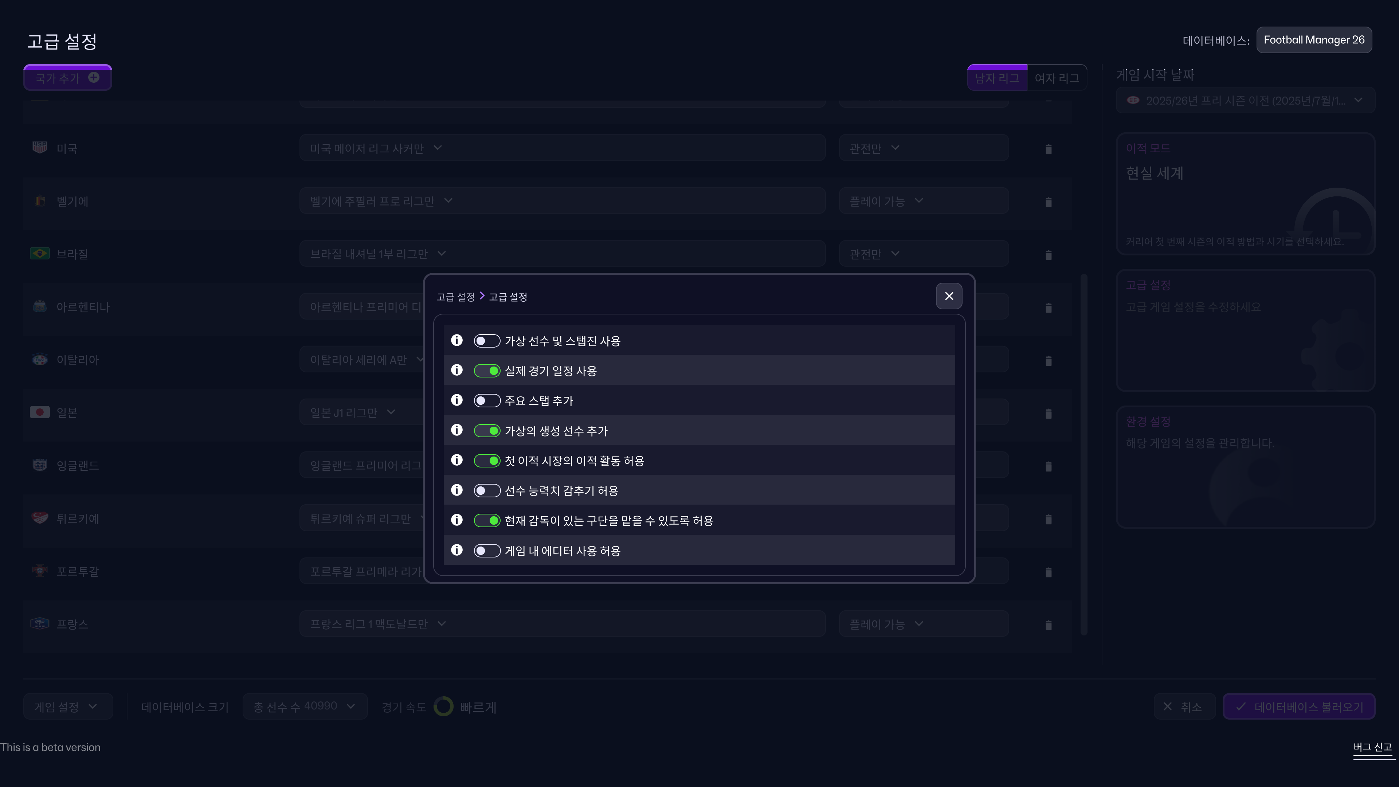Click info icon beside 주요 스탭 추가
Viewport: 1399px width, 787px height.
point(457,400)
